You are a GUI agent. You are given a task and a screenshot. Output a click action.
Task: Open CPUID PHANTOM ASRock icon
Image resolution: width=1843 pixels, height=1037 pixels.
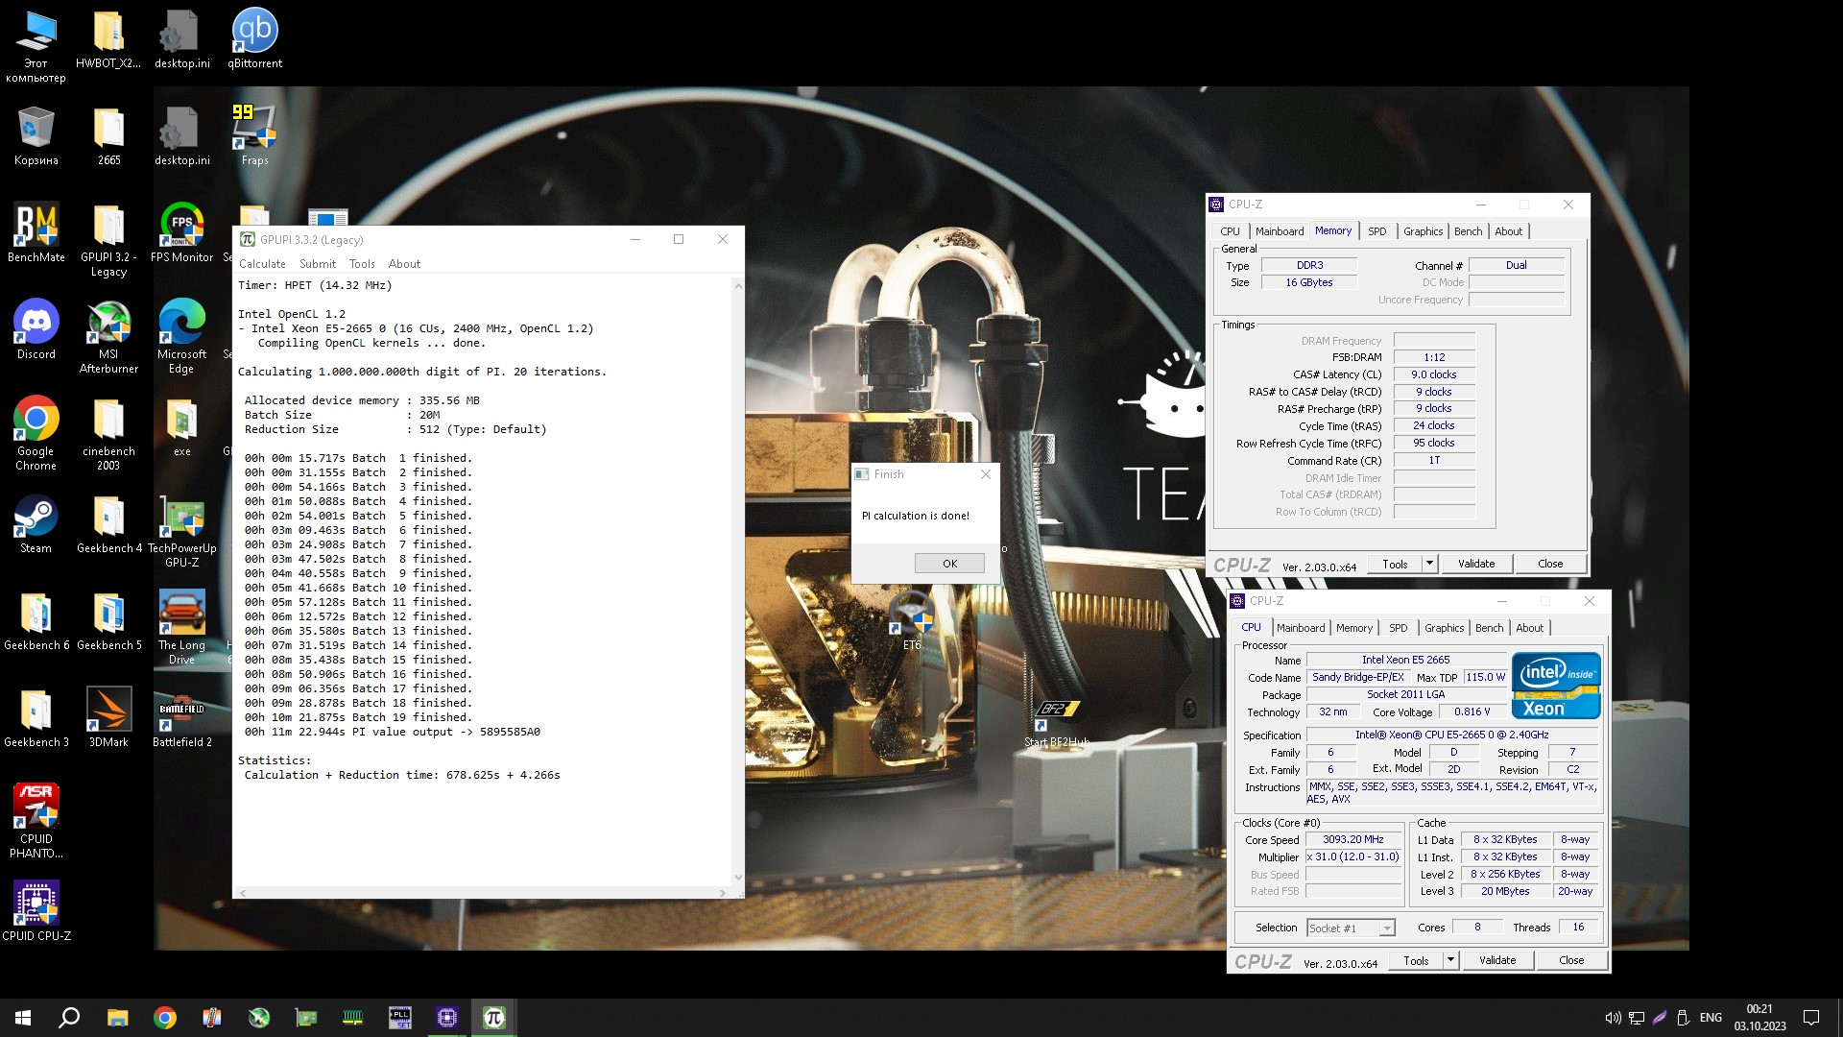pyautogui.click(x=36, y=821)
